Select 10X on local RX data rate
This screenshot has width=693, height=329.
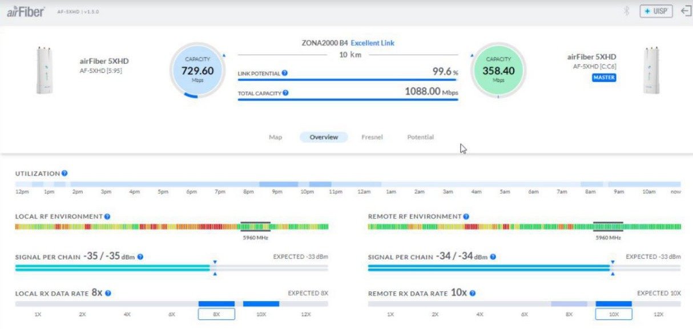pos(261,314)
